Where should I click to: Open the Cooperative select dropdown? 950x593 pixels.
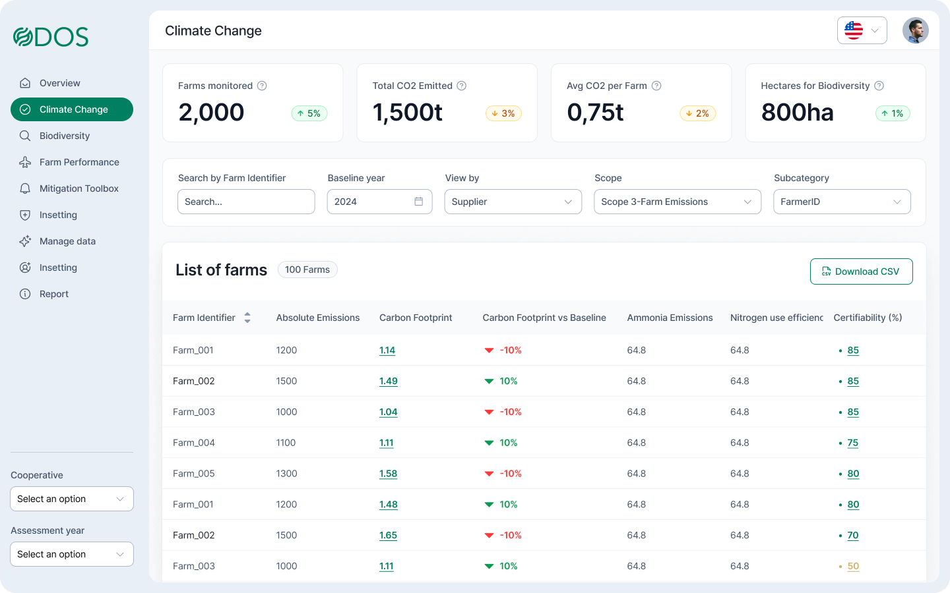coord(72,499)
